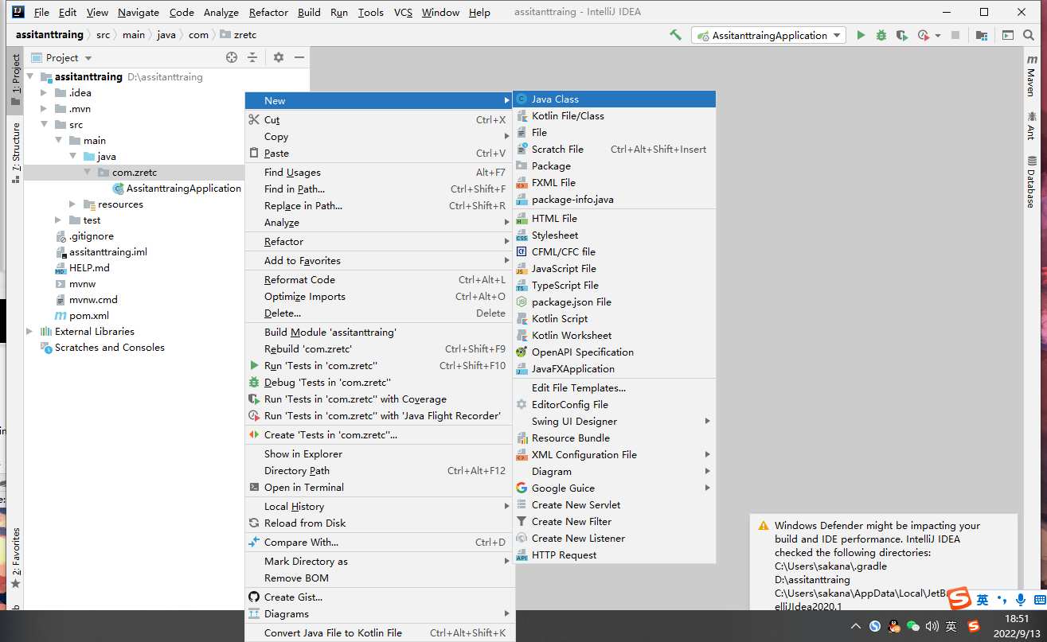The height and width of the screenshot is (642, 1047).
Task: Open the Database tool window
Action: [1032, 182]
